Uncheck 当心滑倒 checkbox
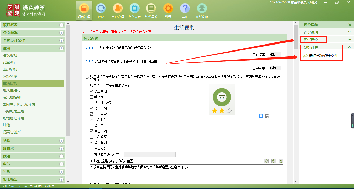 [x=91, y=142]
